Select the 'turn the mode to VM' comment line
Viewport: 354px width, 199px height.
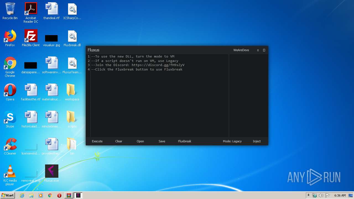(x=133, y=56)
